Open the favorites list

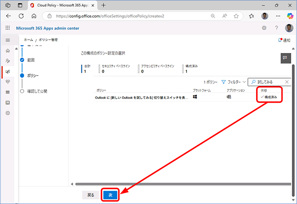pos(252,16)
